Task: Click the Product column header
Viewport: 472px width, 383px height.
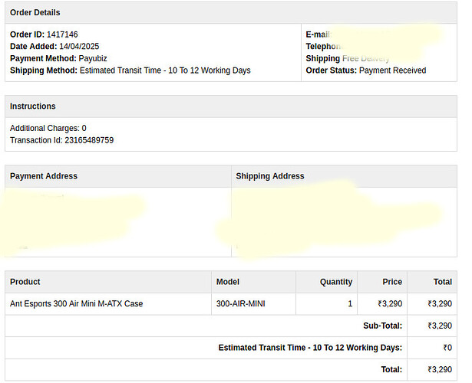Action: point(25,282)
